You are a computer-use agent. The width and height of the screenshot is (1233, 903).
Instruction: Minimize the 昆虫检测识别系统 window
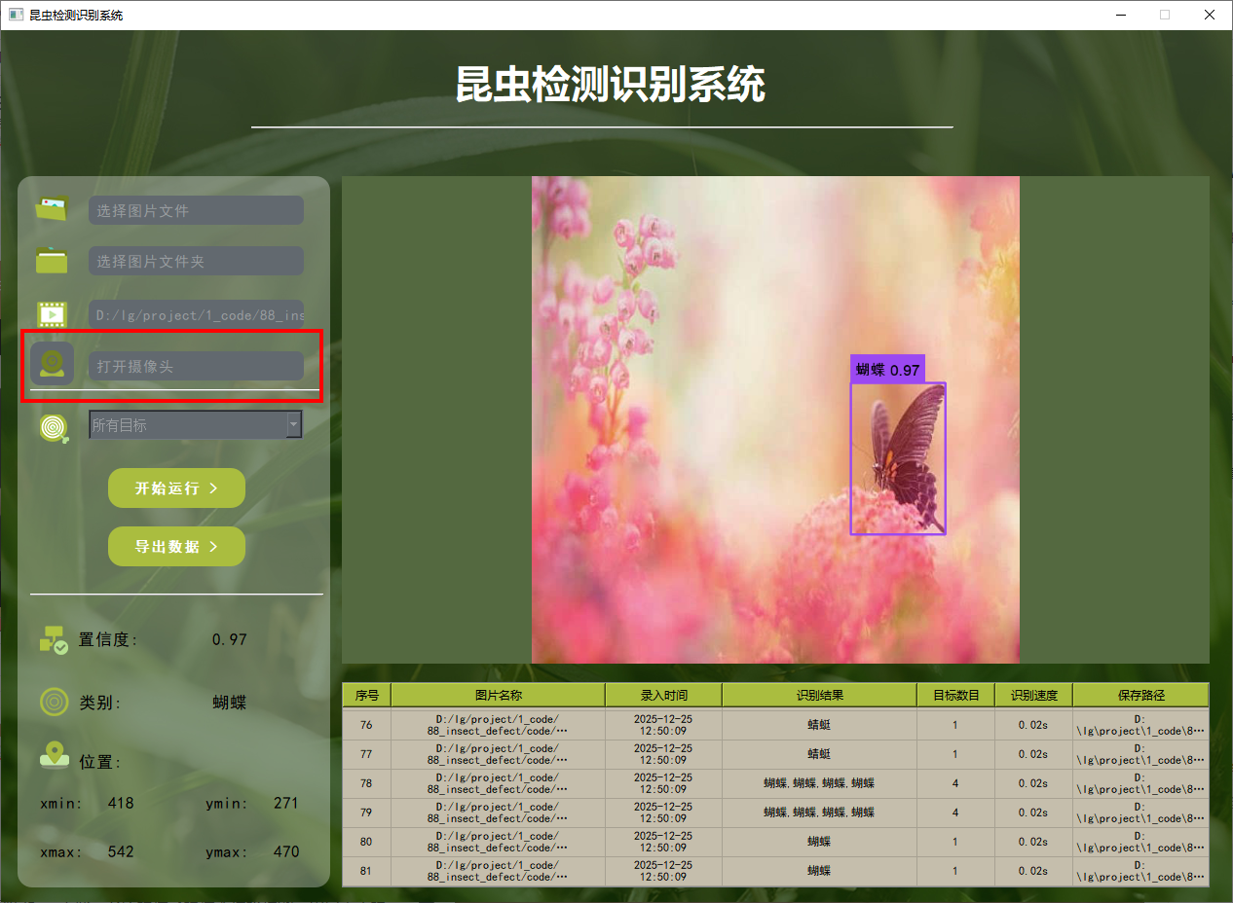point(1120,15)
